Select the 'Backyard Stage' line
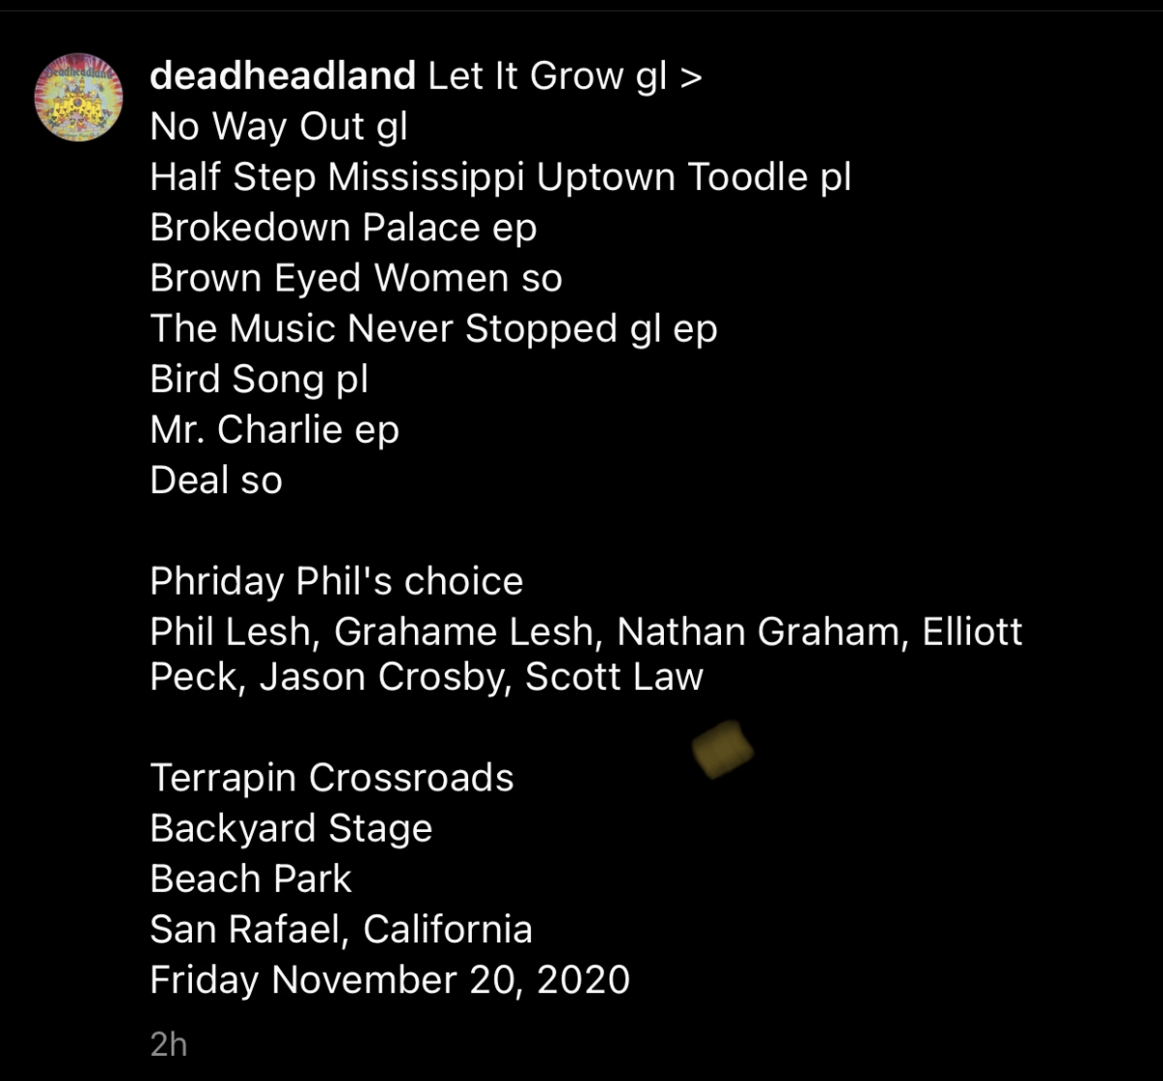1163x1081 pixels. (x=291, y=828)
